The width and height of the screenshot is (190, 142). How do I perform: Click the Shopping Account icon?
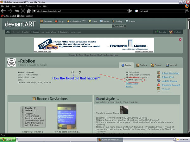tap(159, 85)
